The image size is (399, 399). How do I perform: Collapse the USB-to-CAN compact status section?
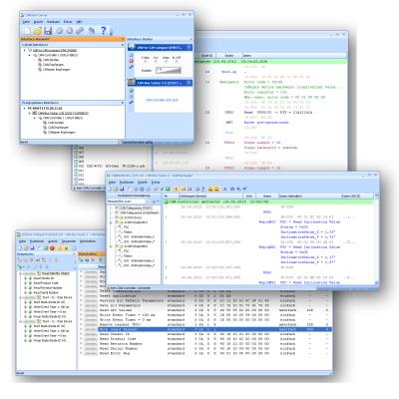point(189,48)
